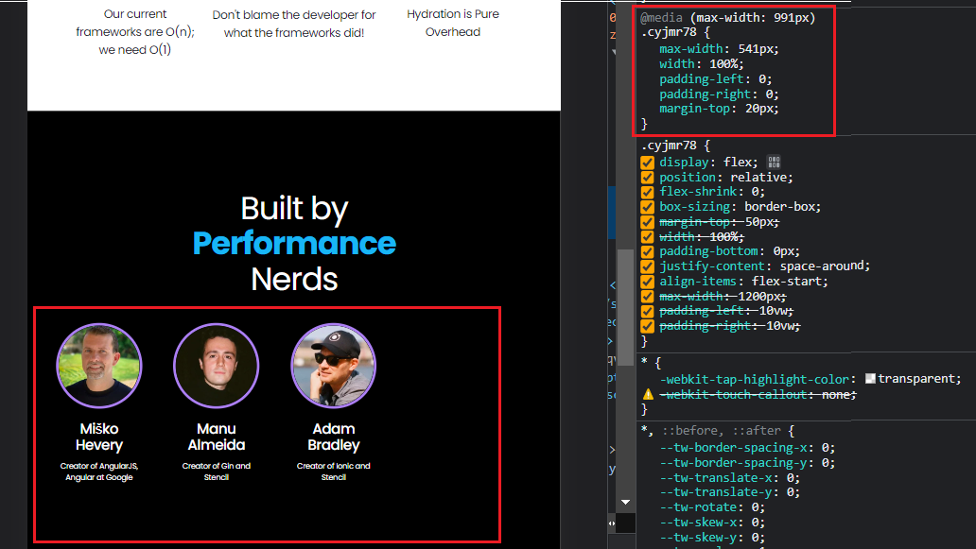The image size is (976, 549).
Task: Uncheck the display: flex checkbox
Action: click(647, 163)
